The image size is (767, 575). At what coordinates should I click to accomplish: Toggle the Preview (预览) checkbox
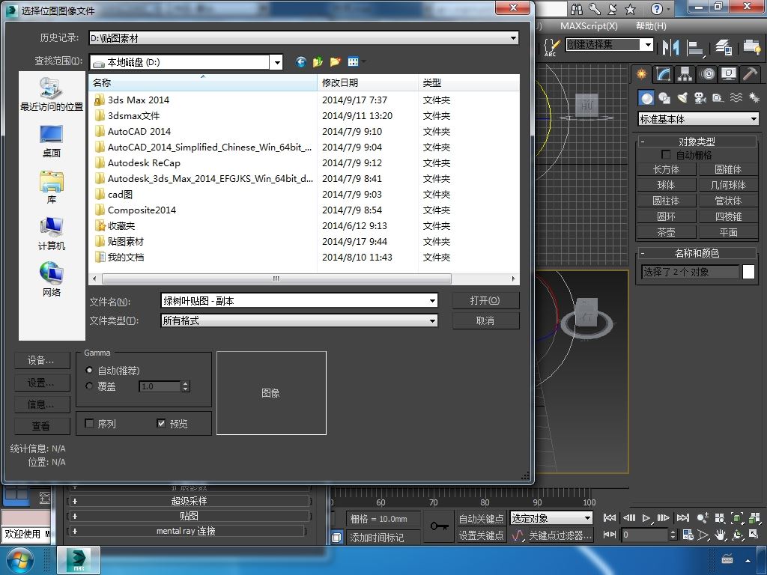[x=161, y=424]
